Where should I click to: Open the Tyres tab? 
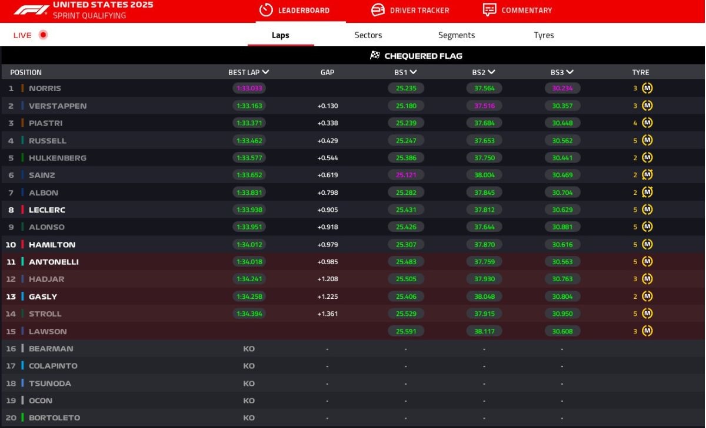click(544, 35)
